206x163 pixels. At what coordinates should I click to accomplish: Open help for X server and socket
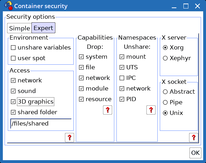tap(194, 138)
